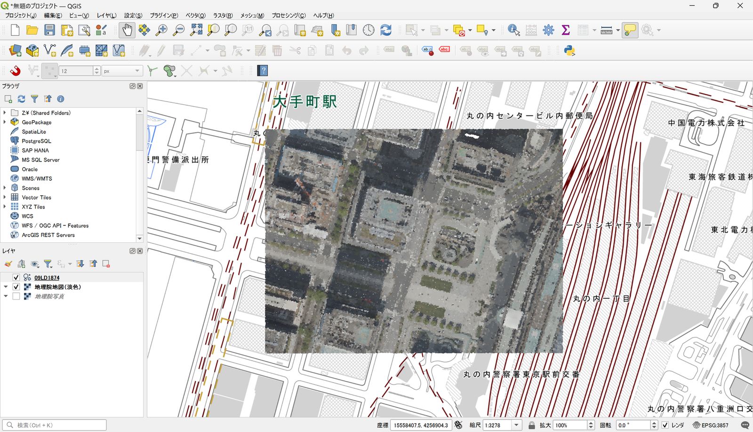Expand the Z:¥ (Shared Folders) item
The width and height of the screenshot is (753, 432).
tap(5, 113)
